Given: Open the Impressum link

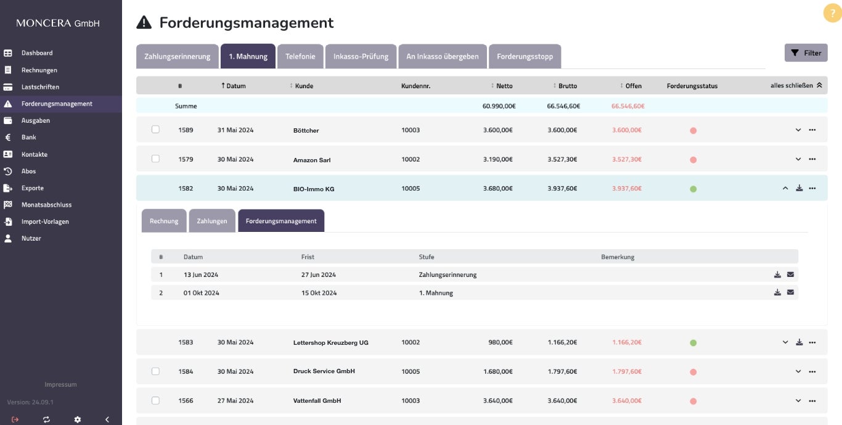Looking at the screenshot, I should [x=60, y=384].
